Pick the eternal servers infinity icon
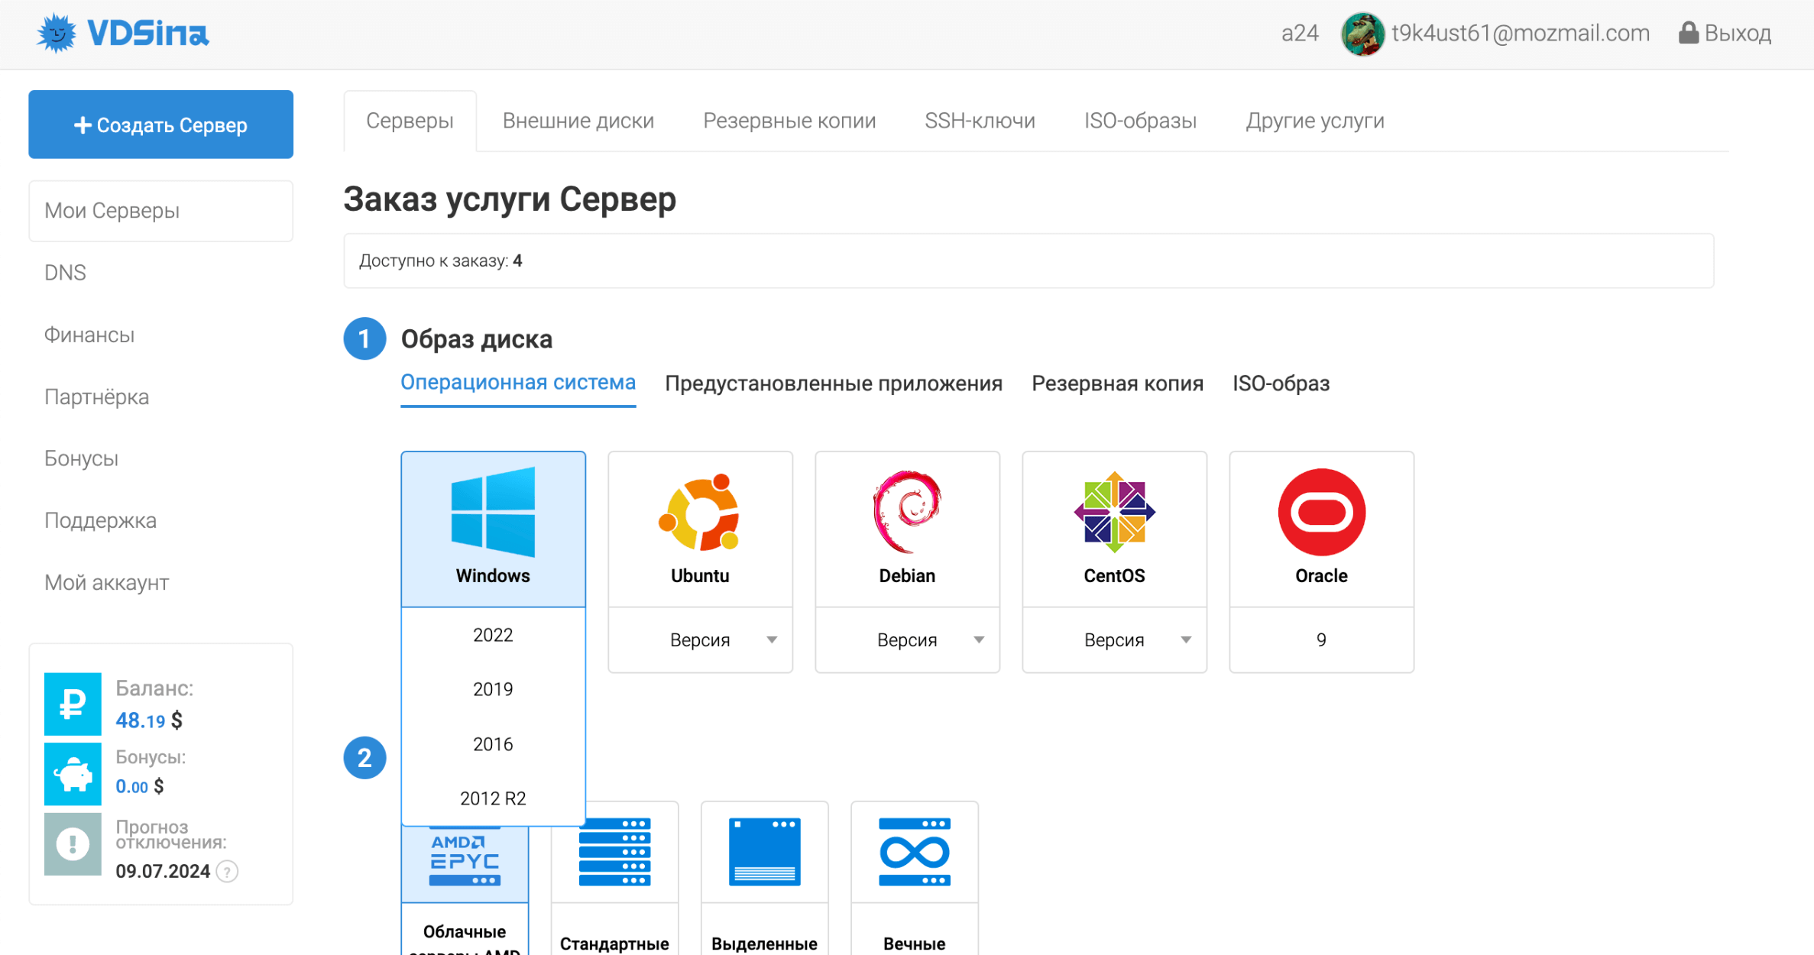 click(x=914, y=852)
